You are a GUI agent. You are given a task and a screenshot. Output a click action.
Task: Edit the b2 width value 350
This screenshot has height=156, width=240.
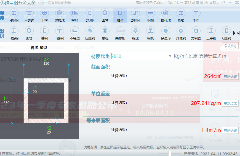[x=46, y=64]
